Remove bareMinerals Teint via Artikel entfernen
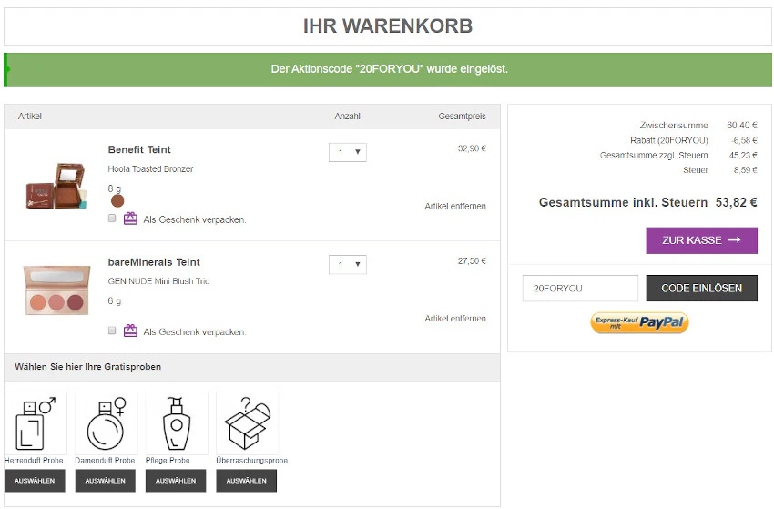 (x=455, y=319)
